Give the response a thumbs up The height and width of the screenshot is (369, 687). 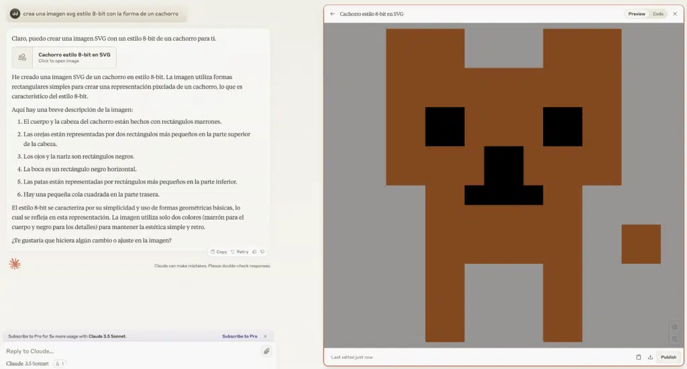tap(254, 252)
